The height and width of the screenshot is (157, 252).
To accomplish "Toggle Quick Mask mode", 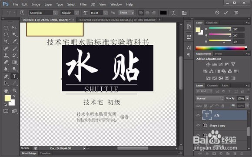I will [6, 111].
